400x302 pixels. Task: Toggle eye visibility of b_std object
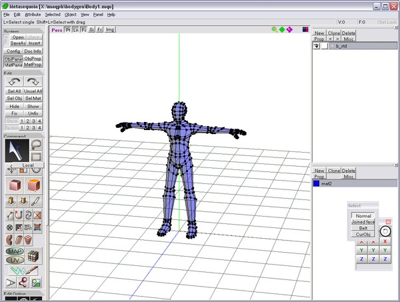tap(317, 46)
